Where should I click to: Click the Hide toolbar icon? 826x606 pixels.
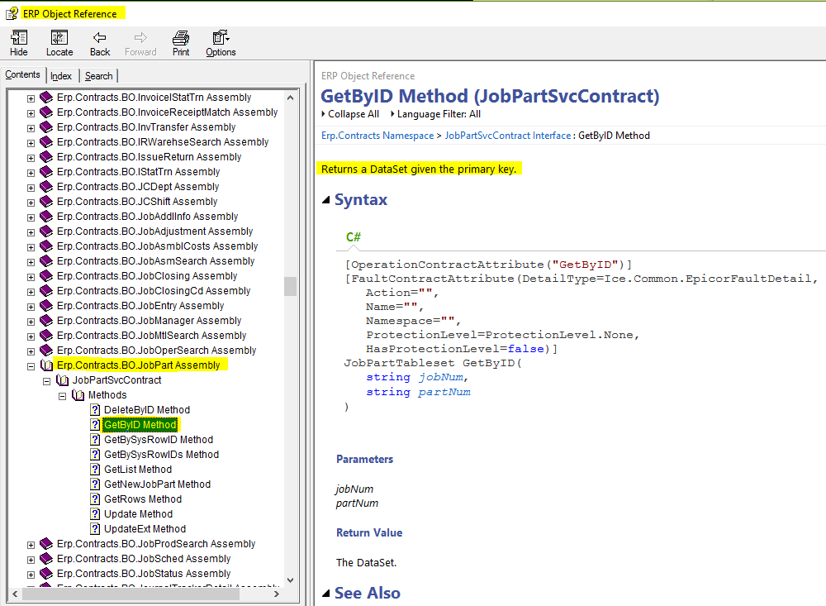pyautogui.click(x=19, y=37)
